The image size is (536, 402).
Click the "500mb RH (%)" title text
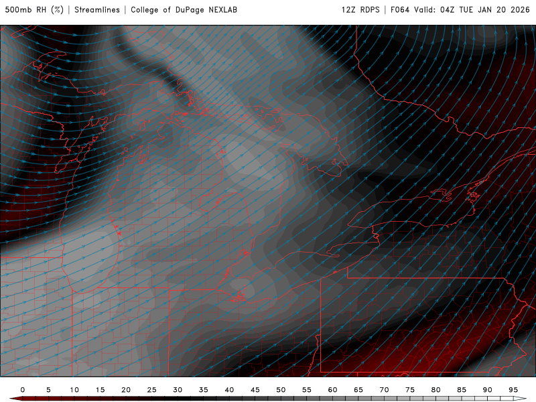click(x=34, y=10)
